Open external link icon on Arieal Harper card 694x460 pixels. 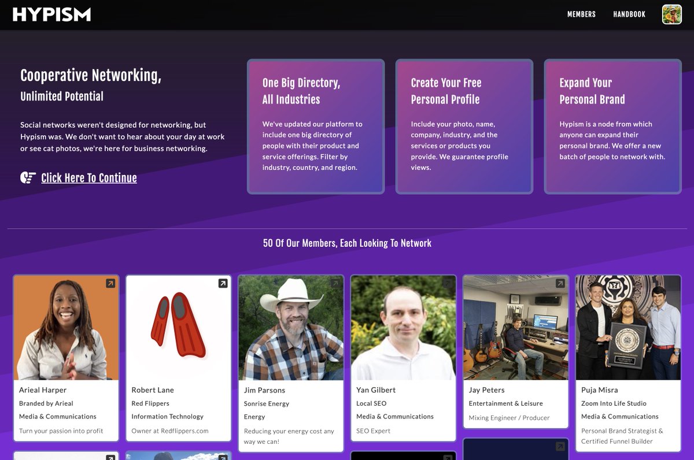click(110, 283)
